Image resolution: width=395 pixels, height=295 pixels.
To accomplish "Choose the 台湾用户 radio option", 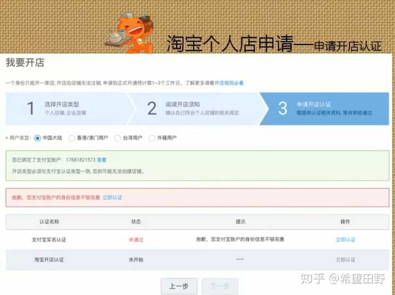I will (x=117, y=138).
